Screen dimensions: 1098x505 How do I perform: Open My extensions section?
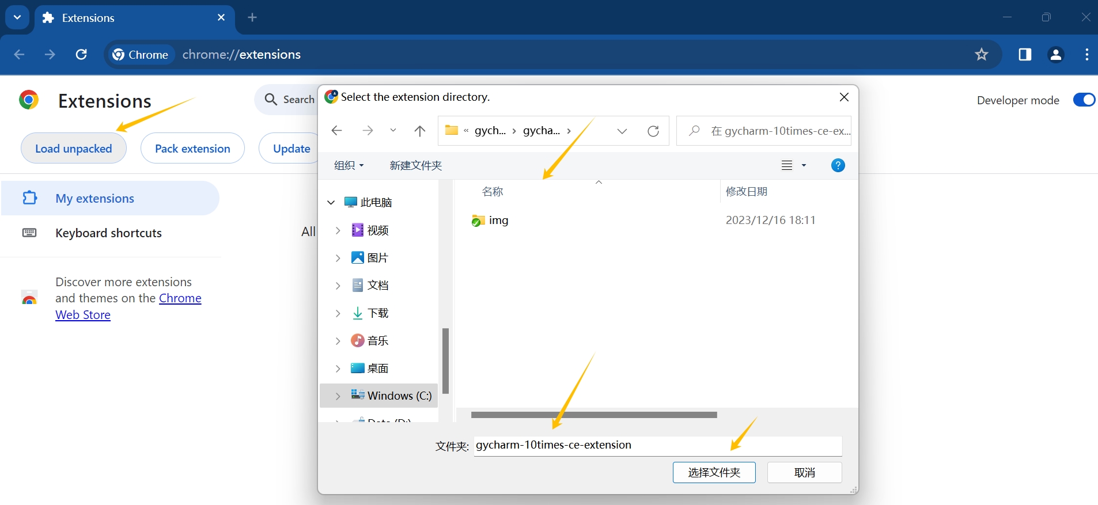click(x=110, y=198)
